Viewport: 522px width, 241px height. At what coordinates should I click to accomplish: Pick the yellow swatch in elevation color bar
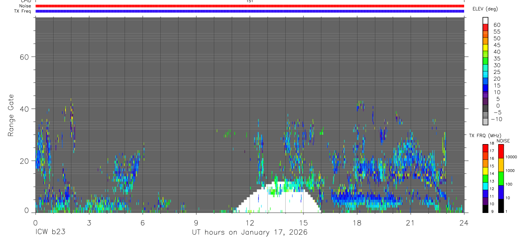485,47
